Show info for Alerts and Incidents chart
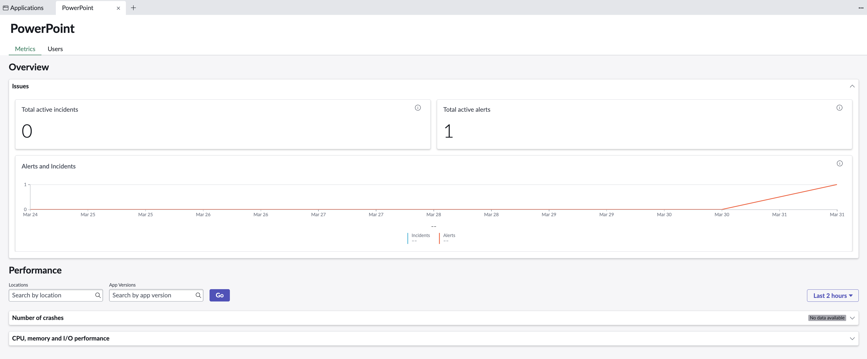 coord(839,164)
